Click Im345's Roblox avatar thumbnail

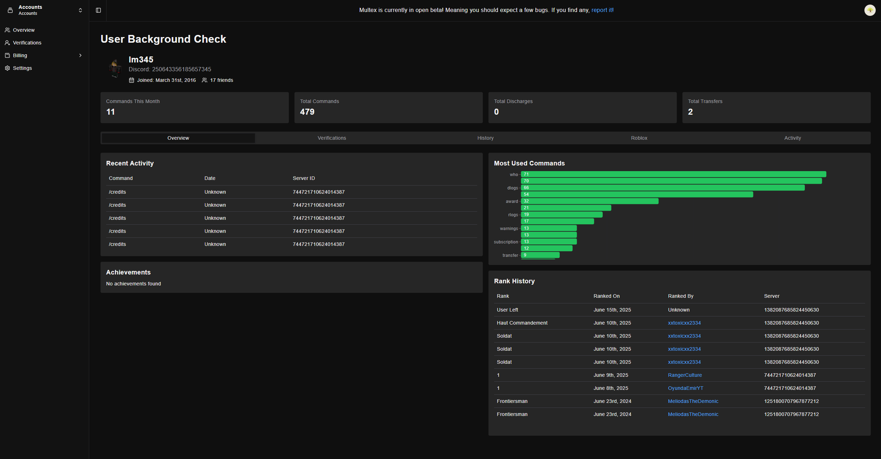point(115,68)
